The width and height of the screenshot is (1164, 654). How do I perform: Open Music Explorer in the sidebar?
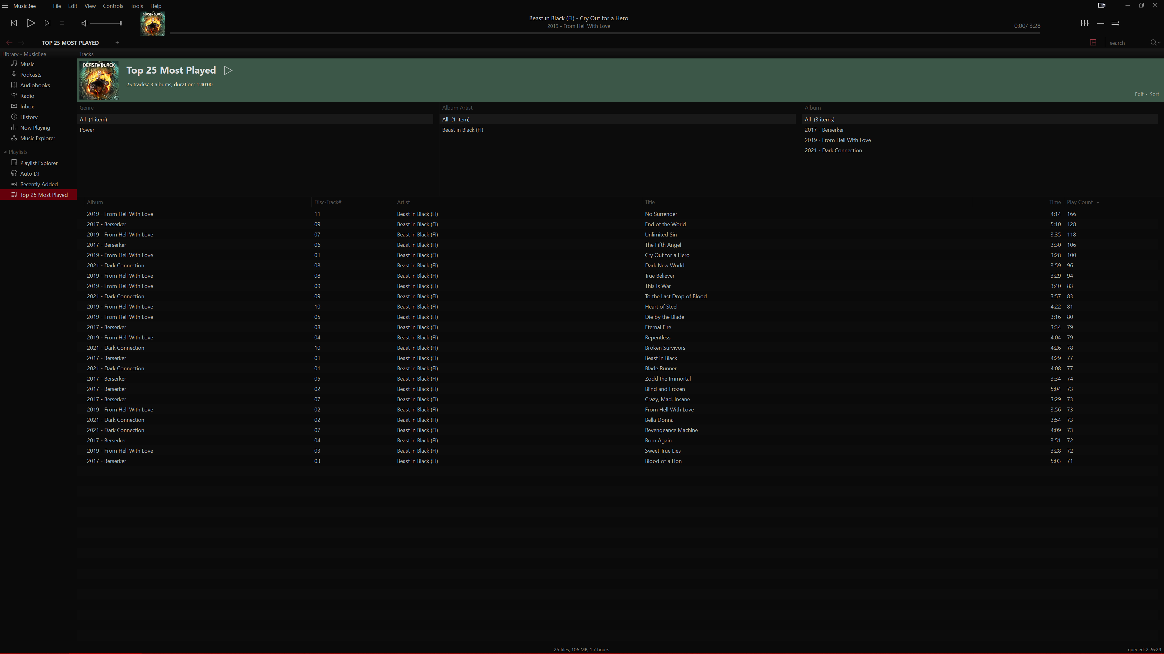tap(37, 138)
